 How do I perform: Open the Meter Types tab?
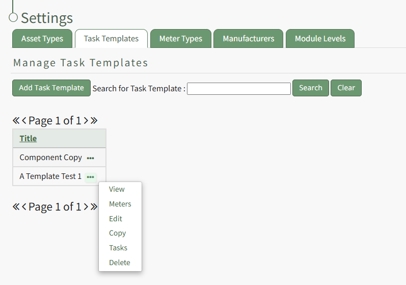pyautogui.click(x=180, y=39)
